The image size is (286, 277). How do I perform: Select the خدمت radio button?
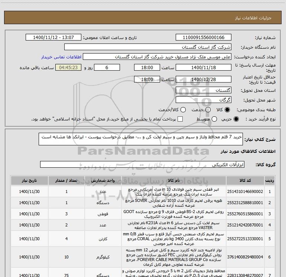[208, 110]
